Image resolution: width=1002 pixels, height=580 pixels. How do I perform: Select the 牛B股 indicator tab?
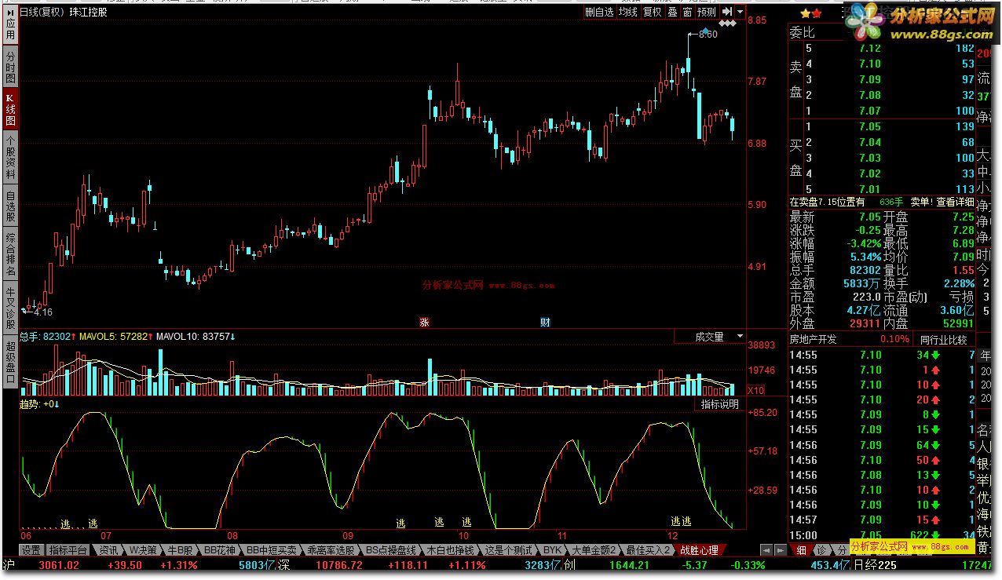(180, 550)
